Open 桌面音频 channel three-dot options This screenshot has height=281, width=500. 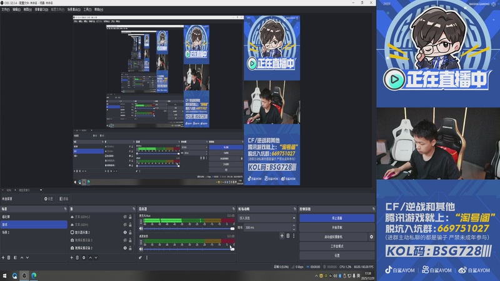(141, 242)
